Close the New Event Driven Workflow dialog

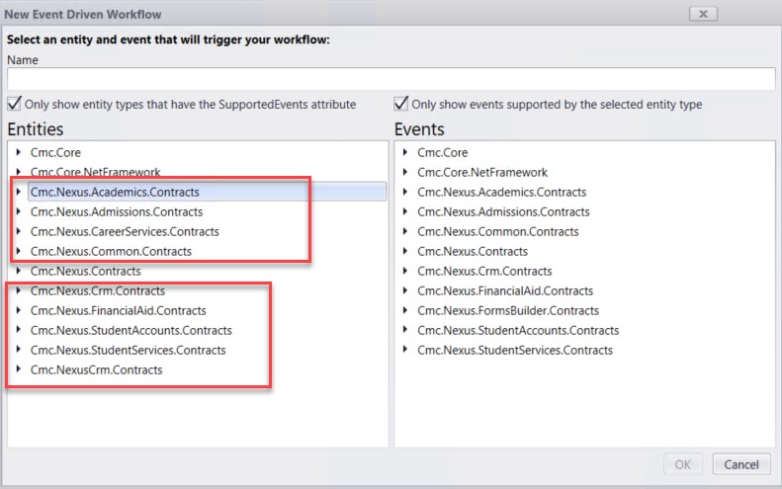pos(703,14)
